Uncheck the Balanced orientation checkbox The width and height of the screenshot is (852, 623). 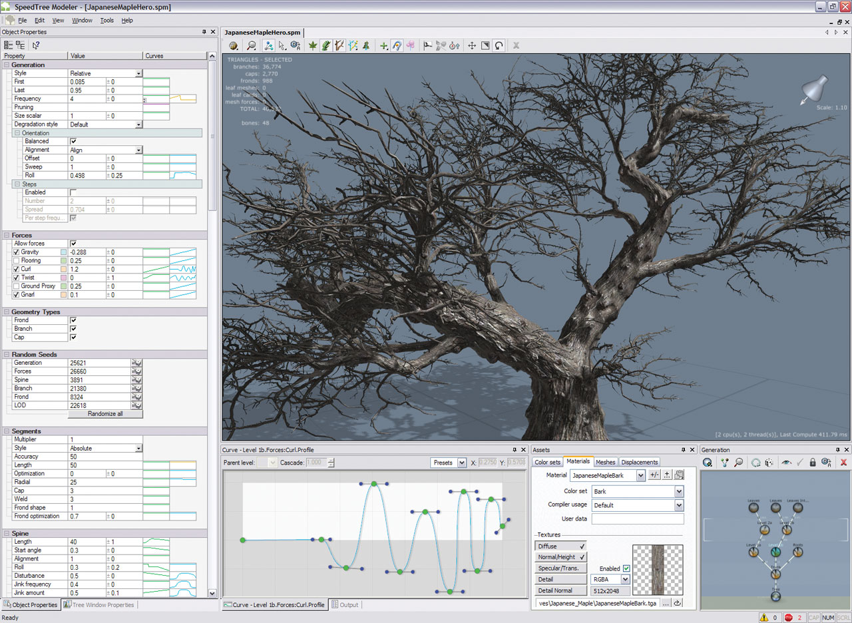(73, 142)
